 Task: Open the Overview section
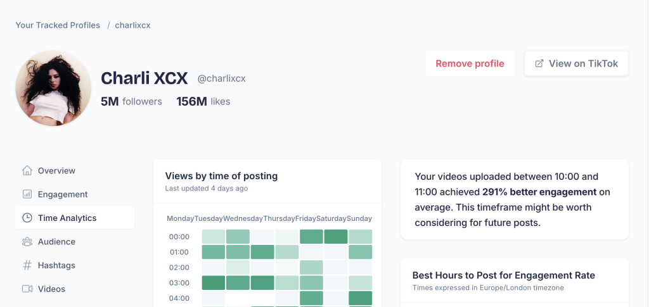[56, 171]
